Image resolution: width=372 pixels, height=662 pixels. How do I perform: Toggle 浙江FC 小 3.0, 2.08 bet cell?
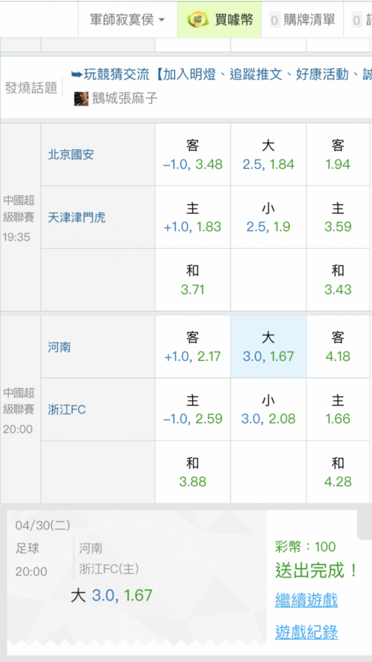coord(269,410)
